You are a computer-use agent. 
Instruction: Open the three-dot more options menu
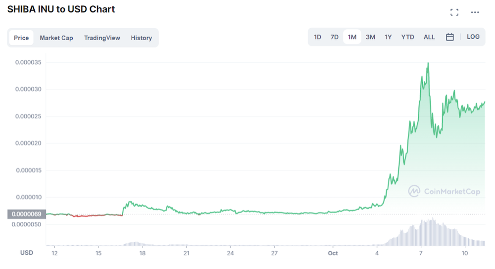point(475,12)
